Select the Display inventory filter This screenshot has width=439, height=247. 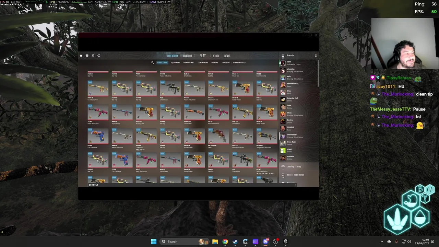click(x=215, y=62)
